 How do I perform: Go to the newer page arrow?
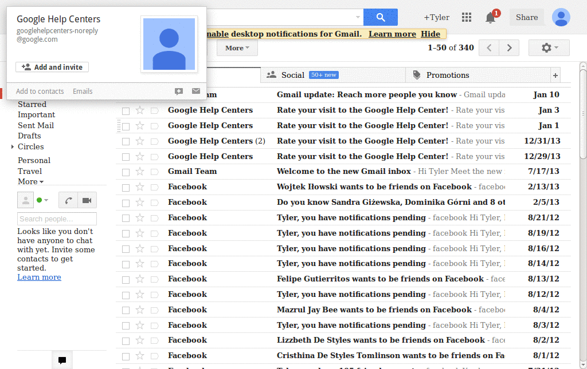[489, 48]
